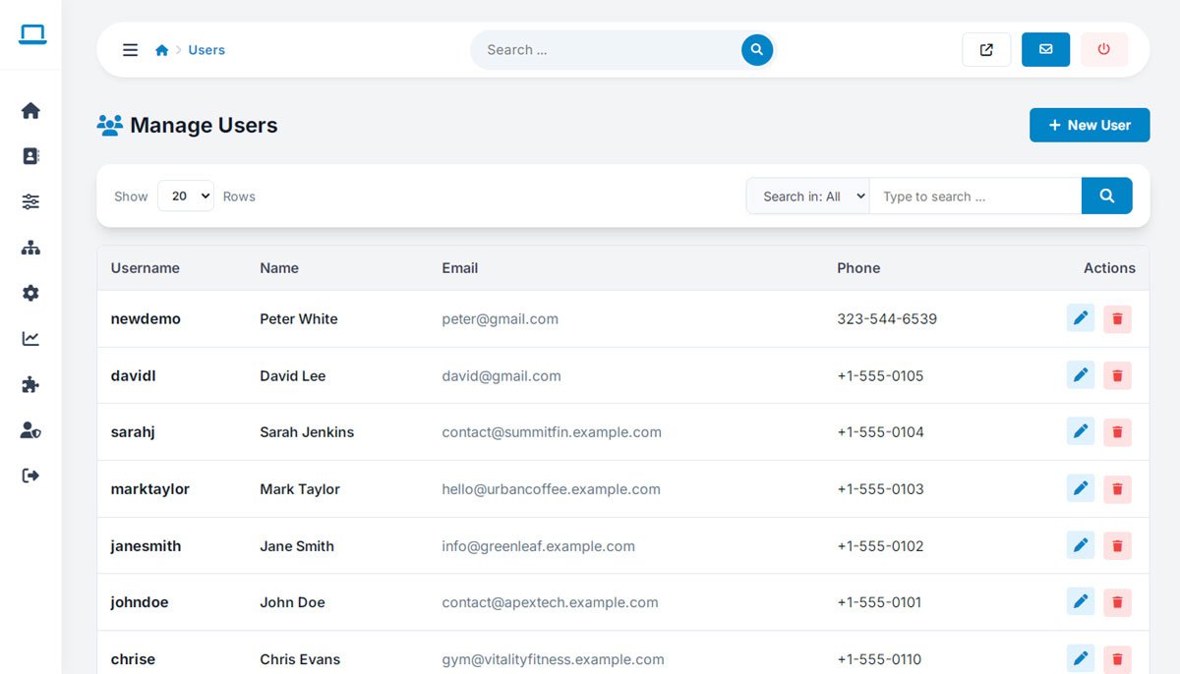1180x674 pixels.
Task: Edit the johndoe user row
Action: tap(1081, 601)
